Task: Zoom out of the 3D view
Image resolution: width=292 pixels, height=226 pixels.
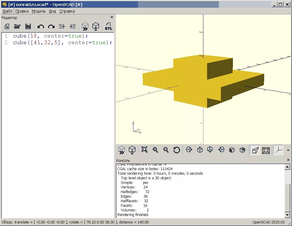Action: pyautogui.click(x=166, y=150)
